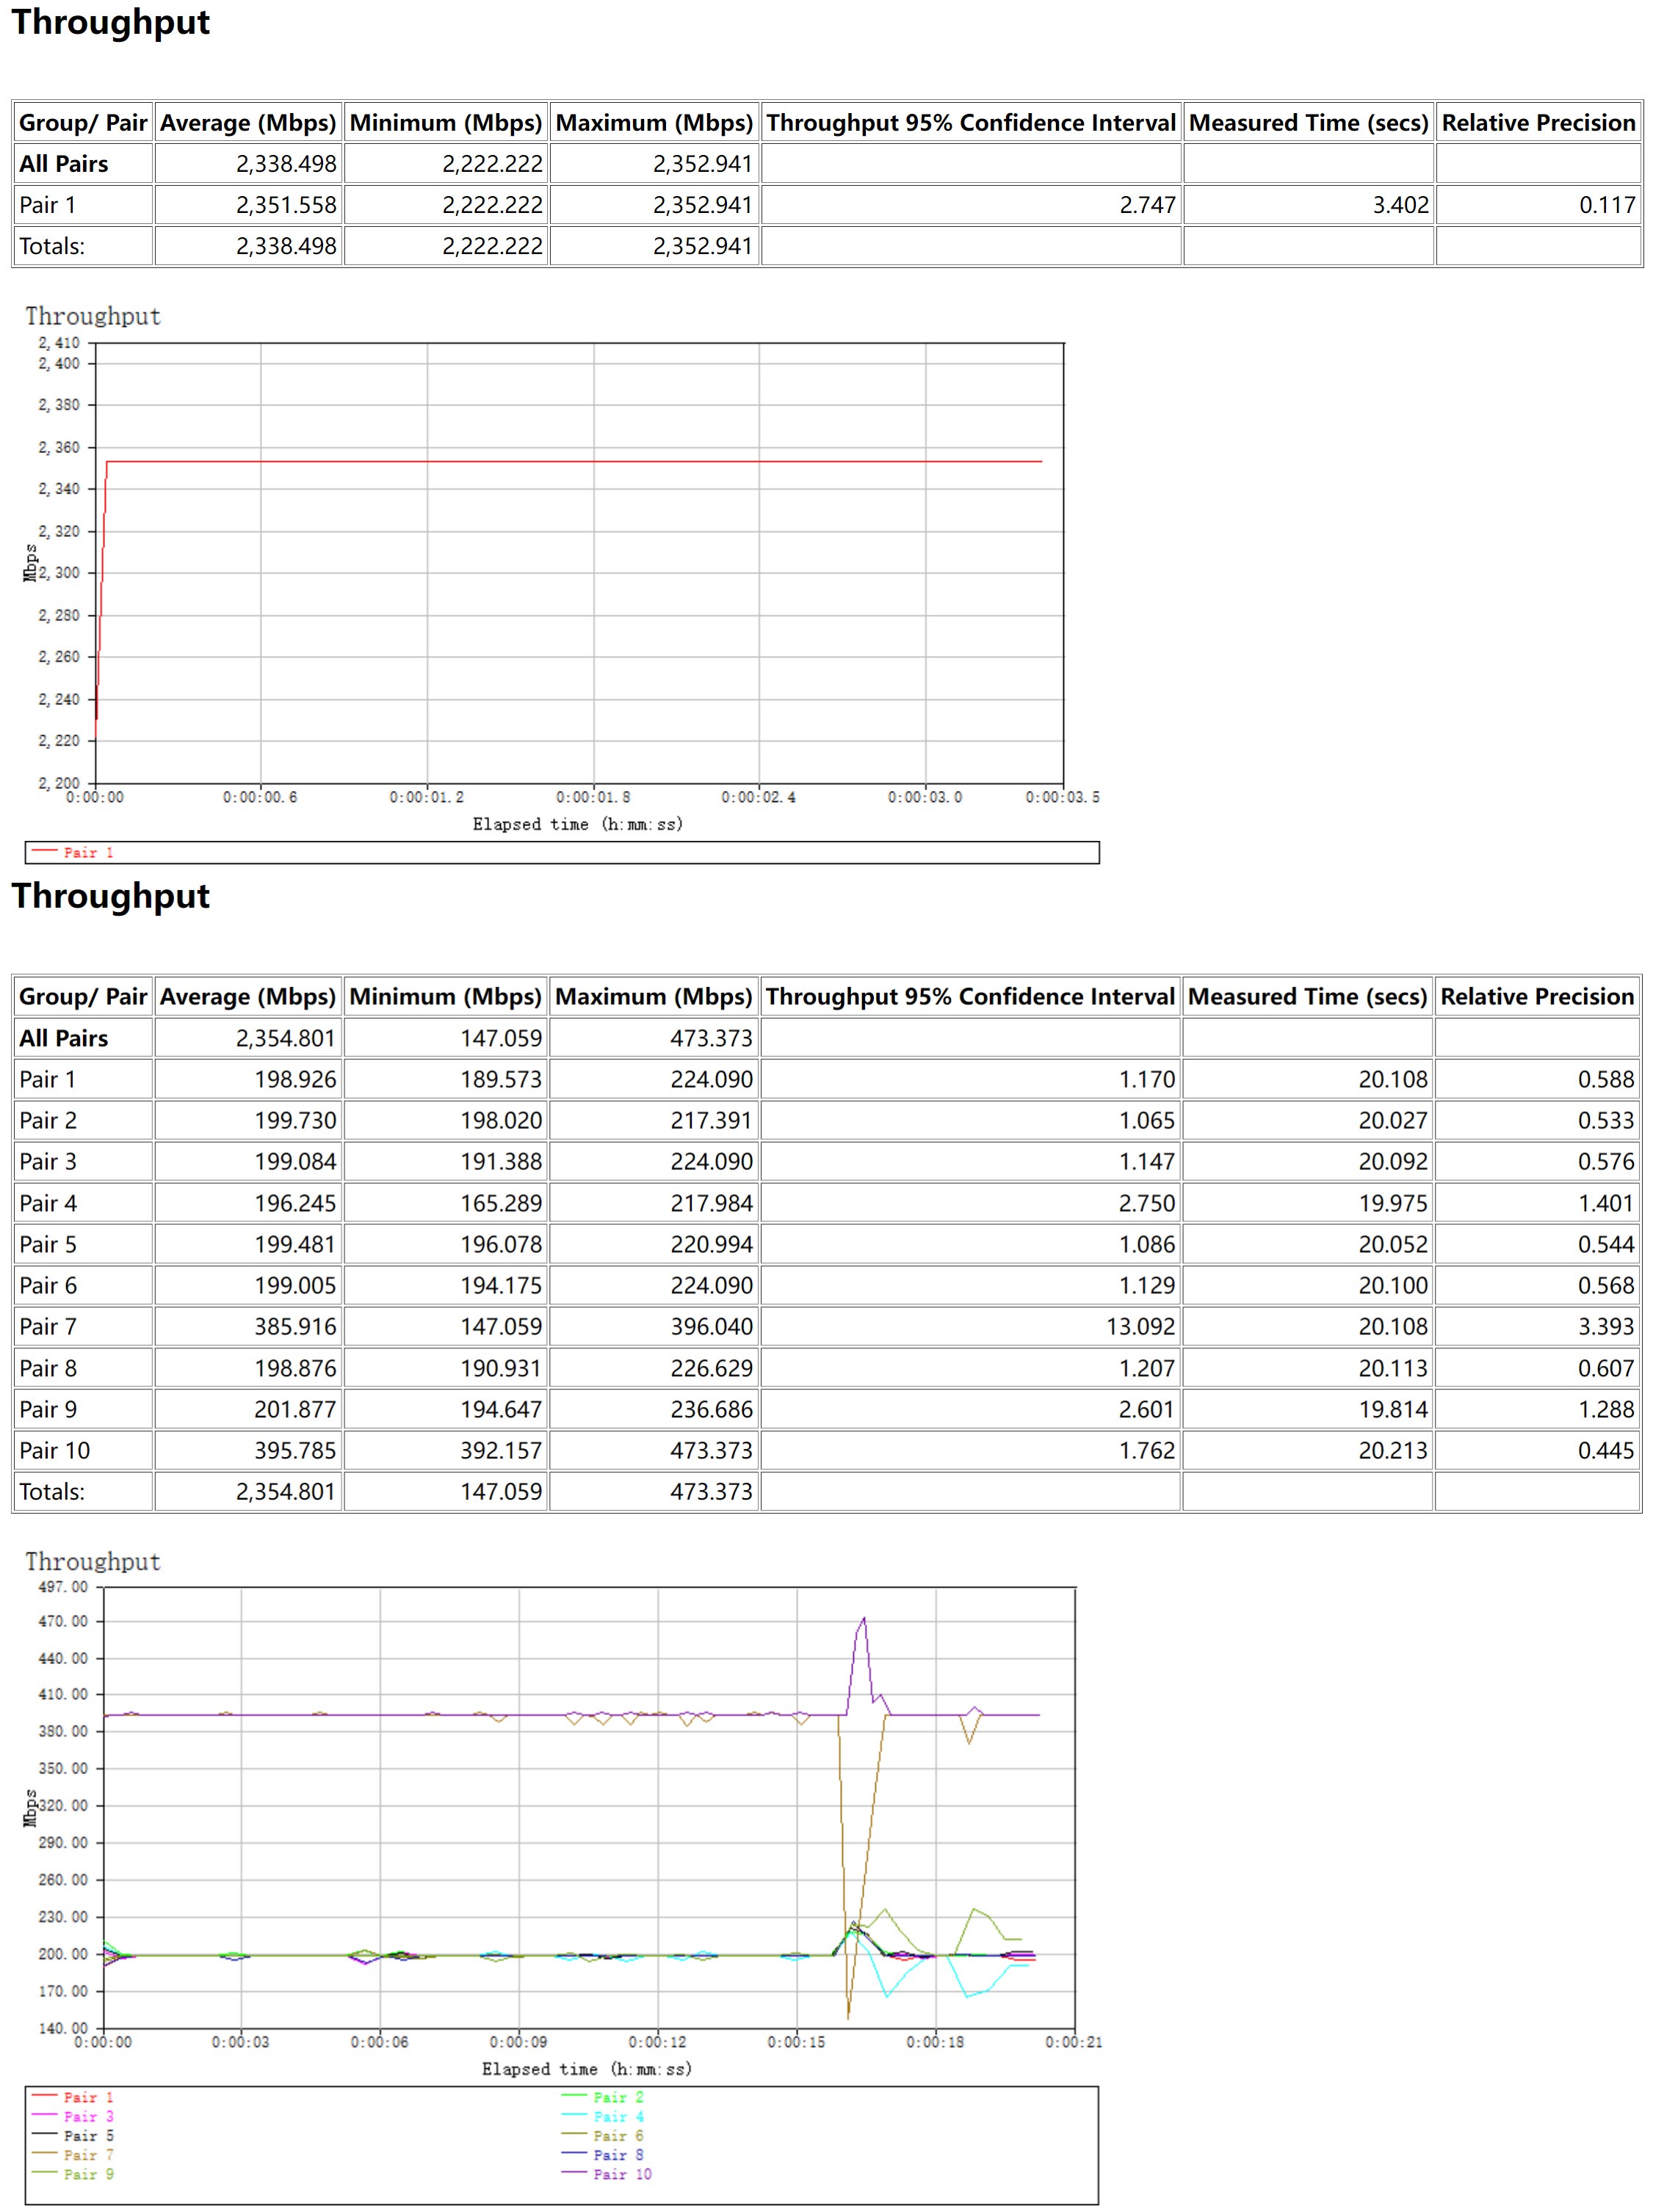This screenshot has width=1653, height=2212.
Task: Click Pair 8 average 198.876
Action: click(x=295, y=1368)
